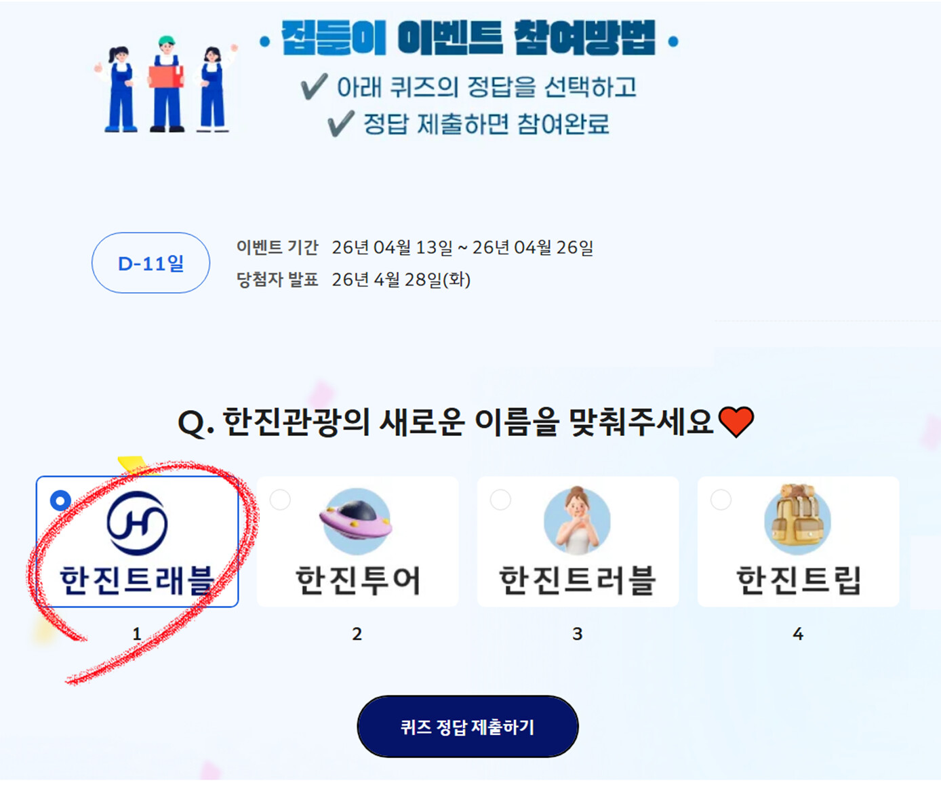This screenshot has height=785, width=941.
Task: Click the 이벤트 기간 date range text
Action: (462, 247)
